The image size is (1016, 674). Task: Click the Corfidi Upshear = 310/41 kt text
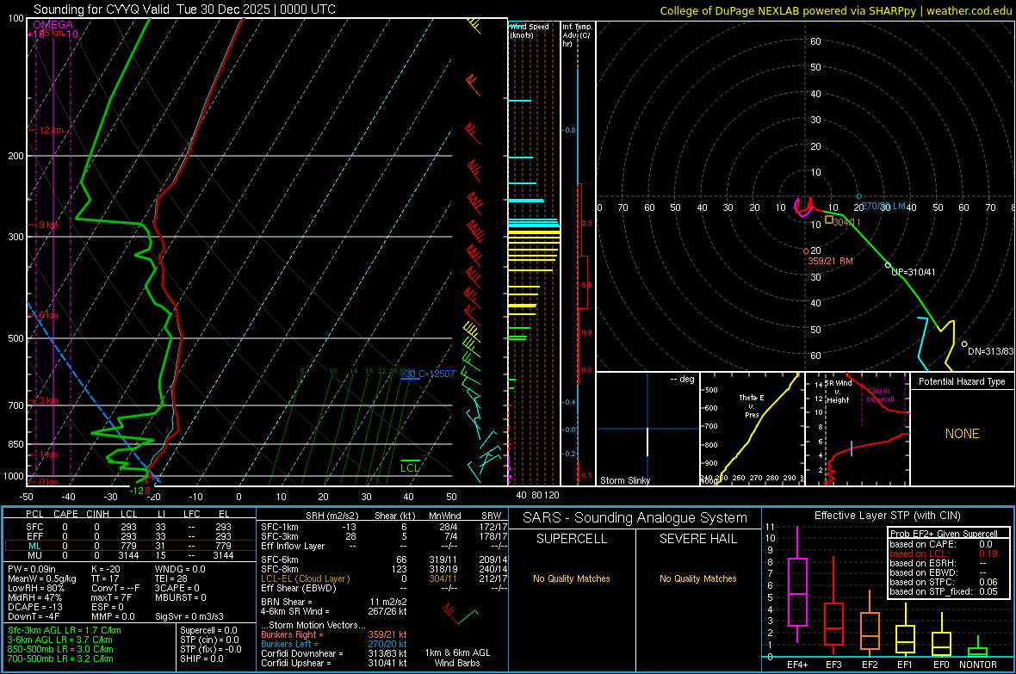(x=334, y=663)
